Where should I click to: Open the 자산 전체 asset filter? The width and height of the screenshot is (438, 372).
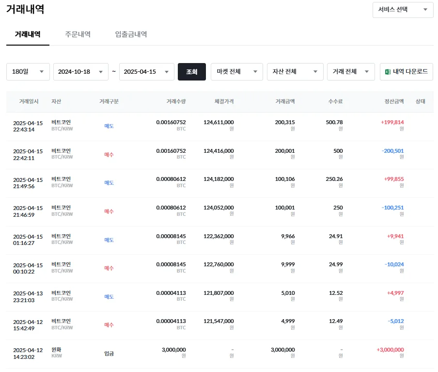point(295,72)
